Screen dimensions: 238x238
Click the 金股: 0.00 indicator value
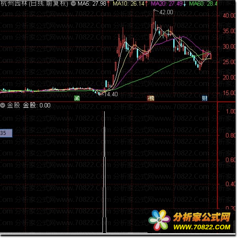point(36,105)
